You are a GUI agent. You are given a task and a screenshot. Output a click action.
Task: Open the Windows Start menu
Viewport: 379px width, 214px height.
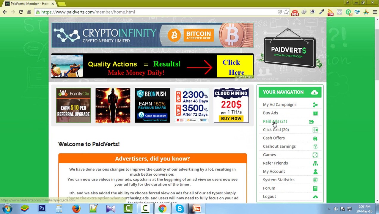(7, 209)
